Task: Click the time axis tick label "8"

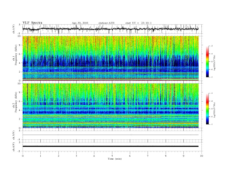Action: tap(166, 156)
